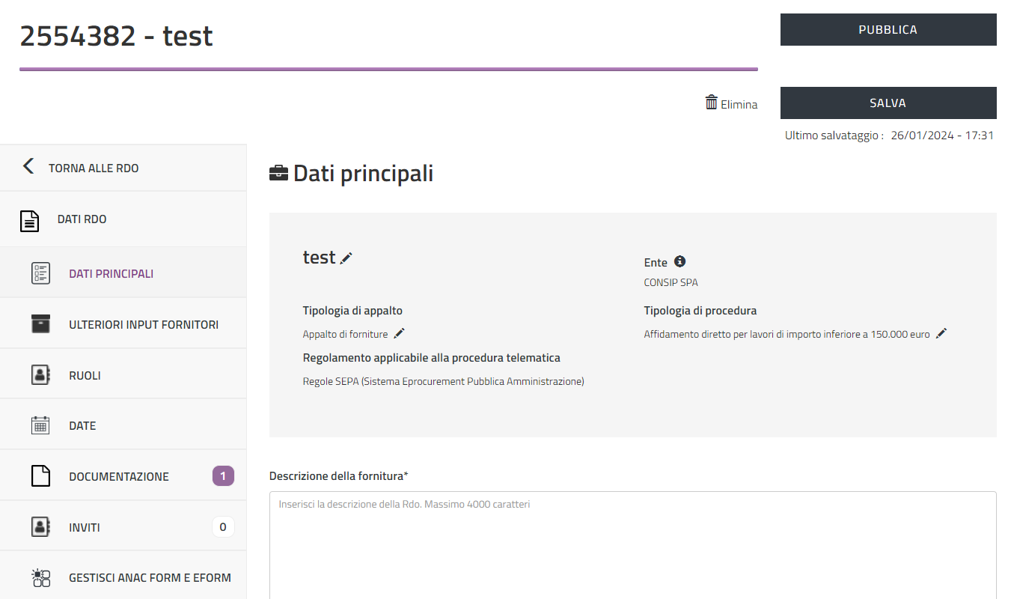Screen dimensions: 1011x599
Task: Click the Ulteriori Input Fornitori box icon
Action: tap(40, 324)
